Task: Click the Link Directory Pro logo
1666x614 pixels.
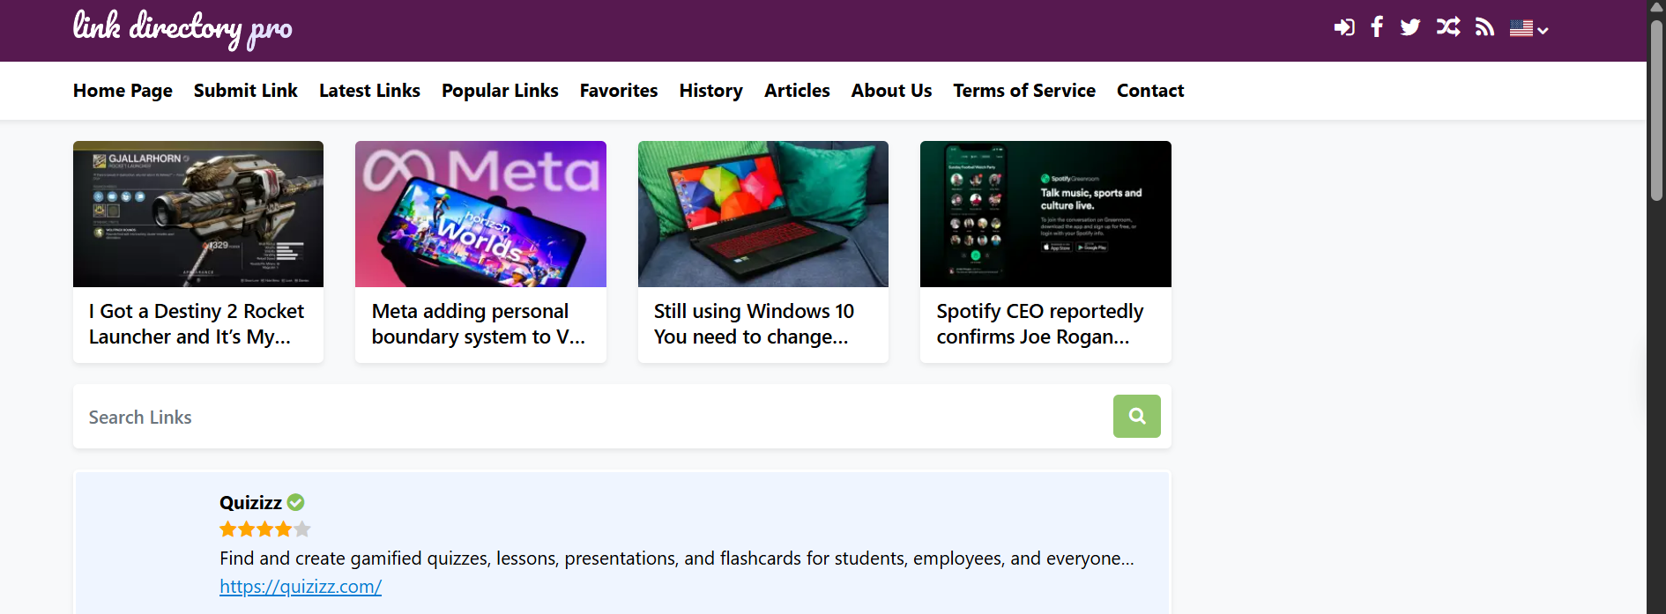Action: [182, 28]
